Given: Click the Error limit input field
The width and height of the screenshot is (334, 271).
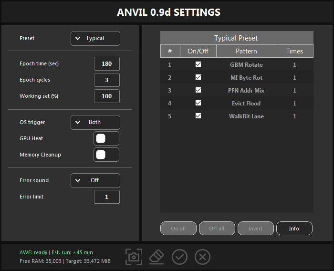Looking at the screenshot, I should (107, 197).
